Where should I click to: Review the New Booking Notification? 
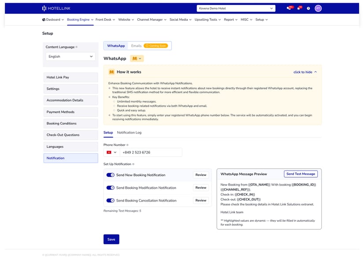201,175
